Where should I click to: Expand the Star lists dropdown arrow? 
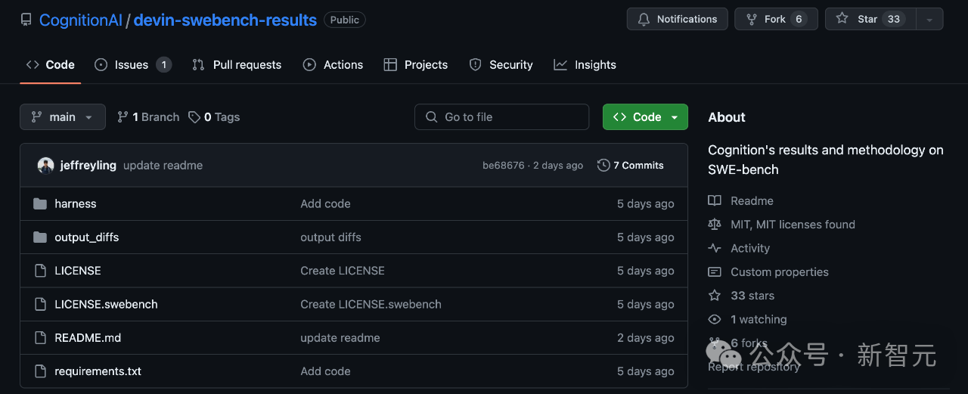(929, 19)
